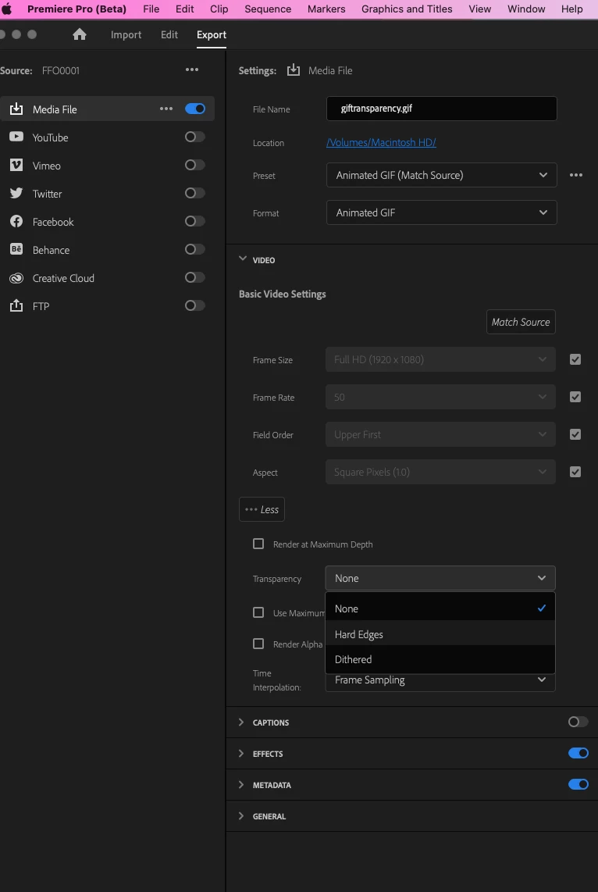The width and height of the screenshot is (598, 892).
Task: Enable the FTP export toggle
Action: [195, 305]
